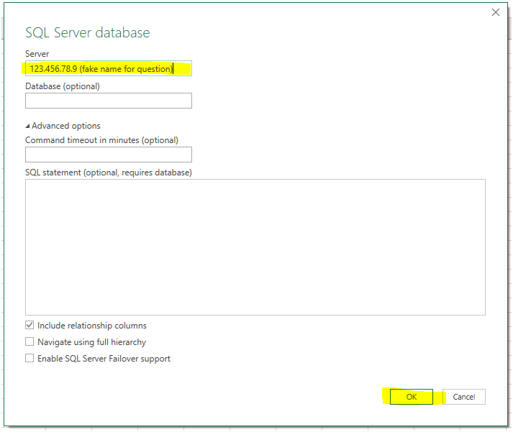Uncheck Include relationship columns
The image size is (513, 432).
29,325
